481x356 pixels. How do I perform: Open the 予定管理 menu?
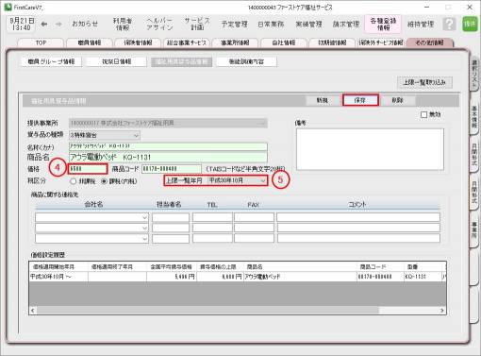[x=234, y=24]
